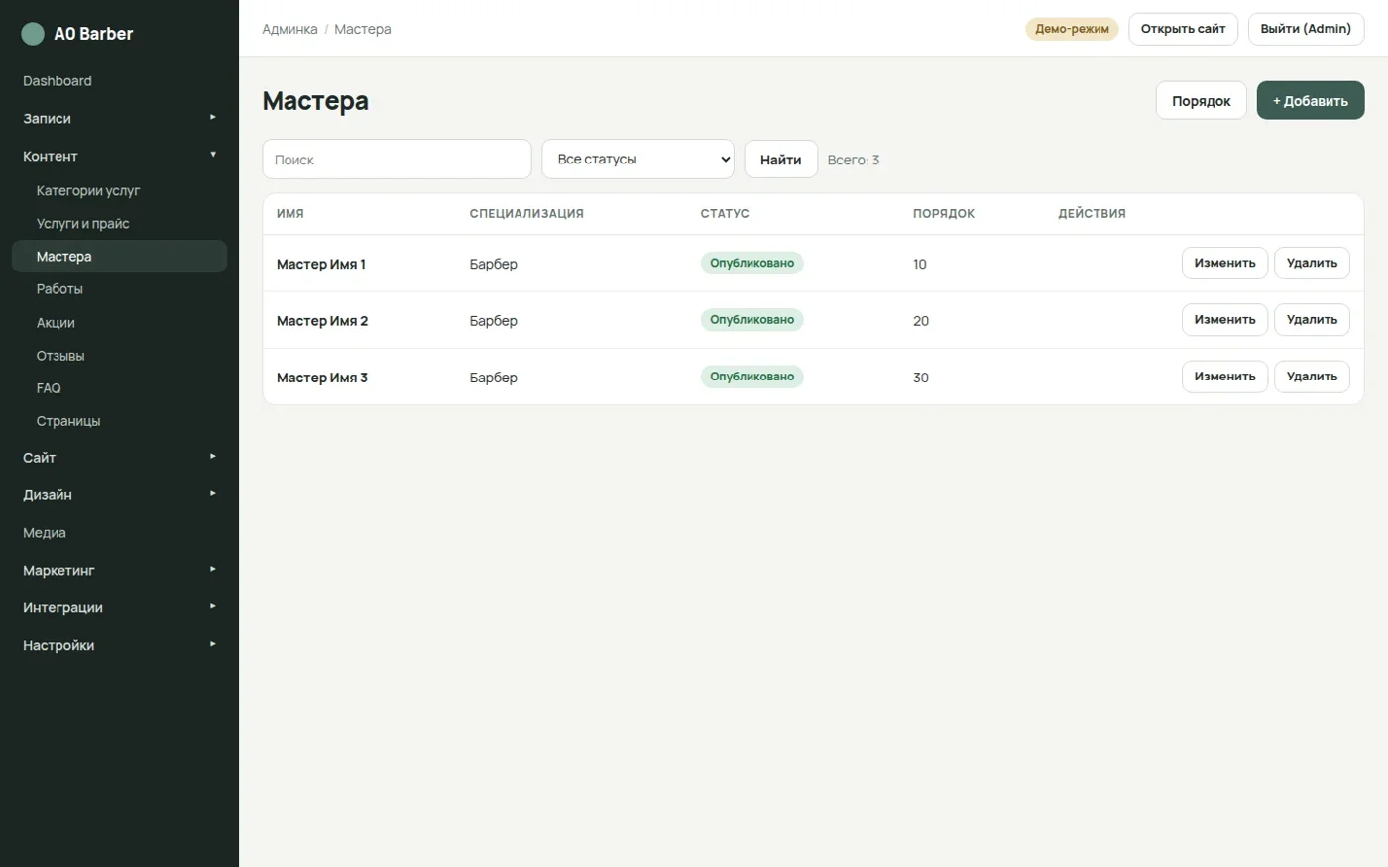Screen dimensions: 1388x867
Task: Click the name Мастер Имя 3
Action: pyautogui.click(x=322, y=378)
